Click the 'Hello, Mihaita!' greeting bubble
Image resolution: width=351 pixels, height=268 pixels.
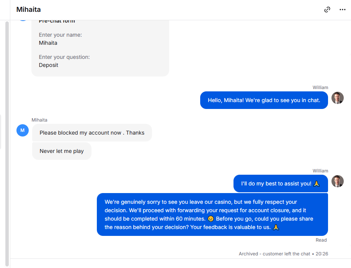point(264,100)
